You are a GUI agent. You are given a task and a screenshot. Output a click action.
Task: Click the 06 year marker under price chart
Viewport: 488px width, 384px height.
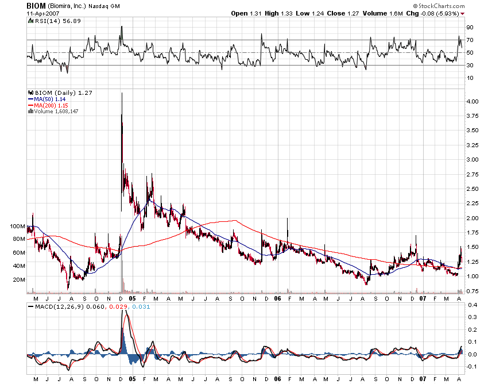(x=278, y=298)
